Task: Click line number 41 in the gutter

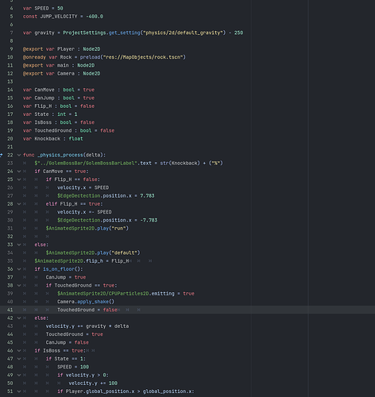Action: click(x=10, y=310)
